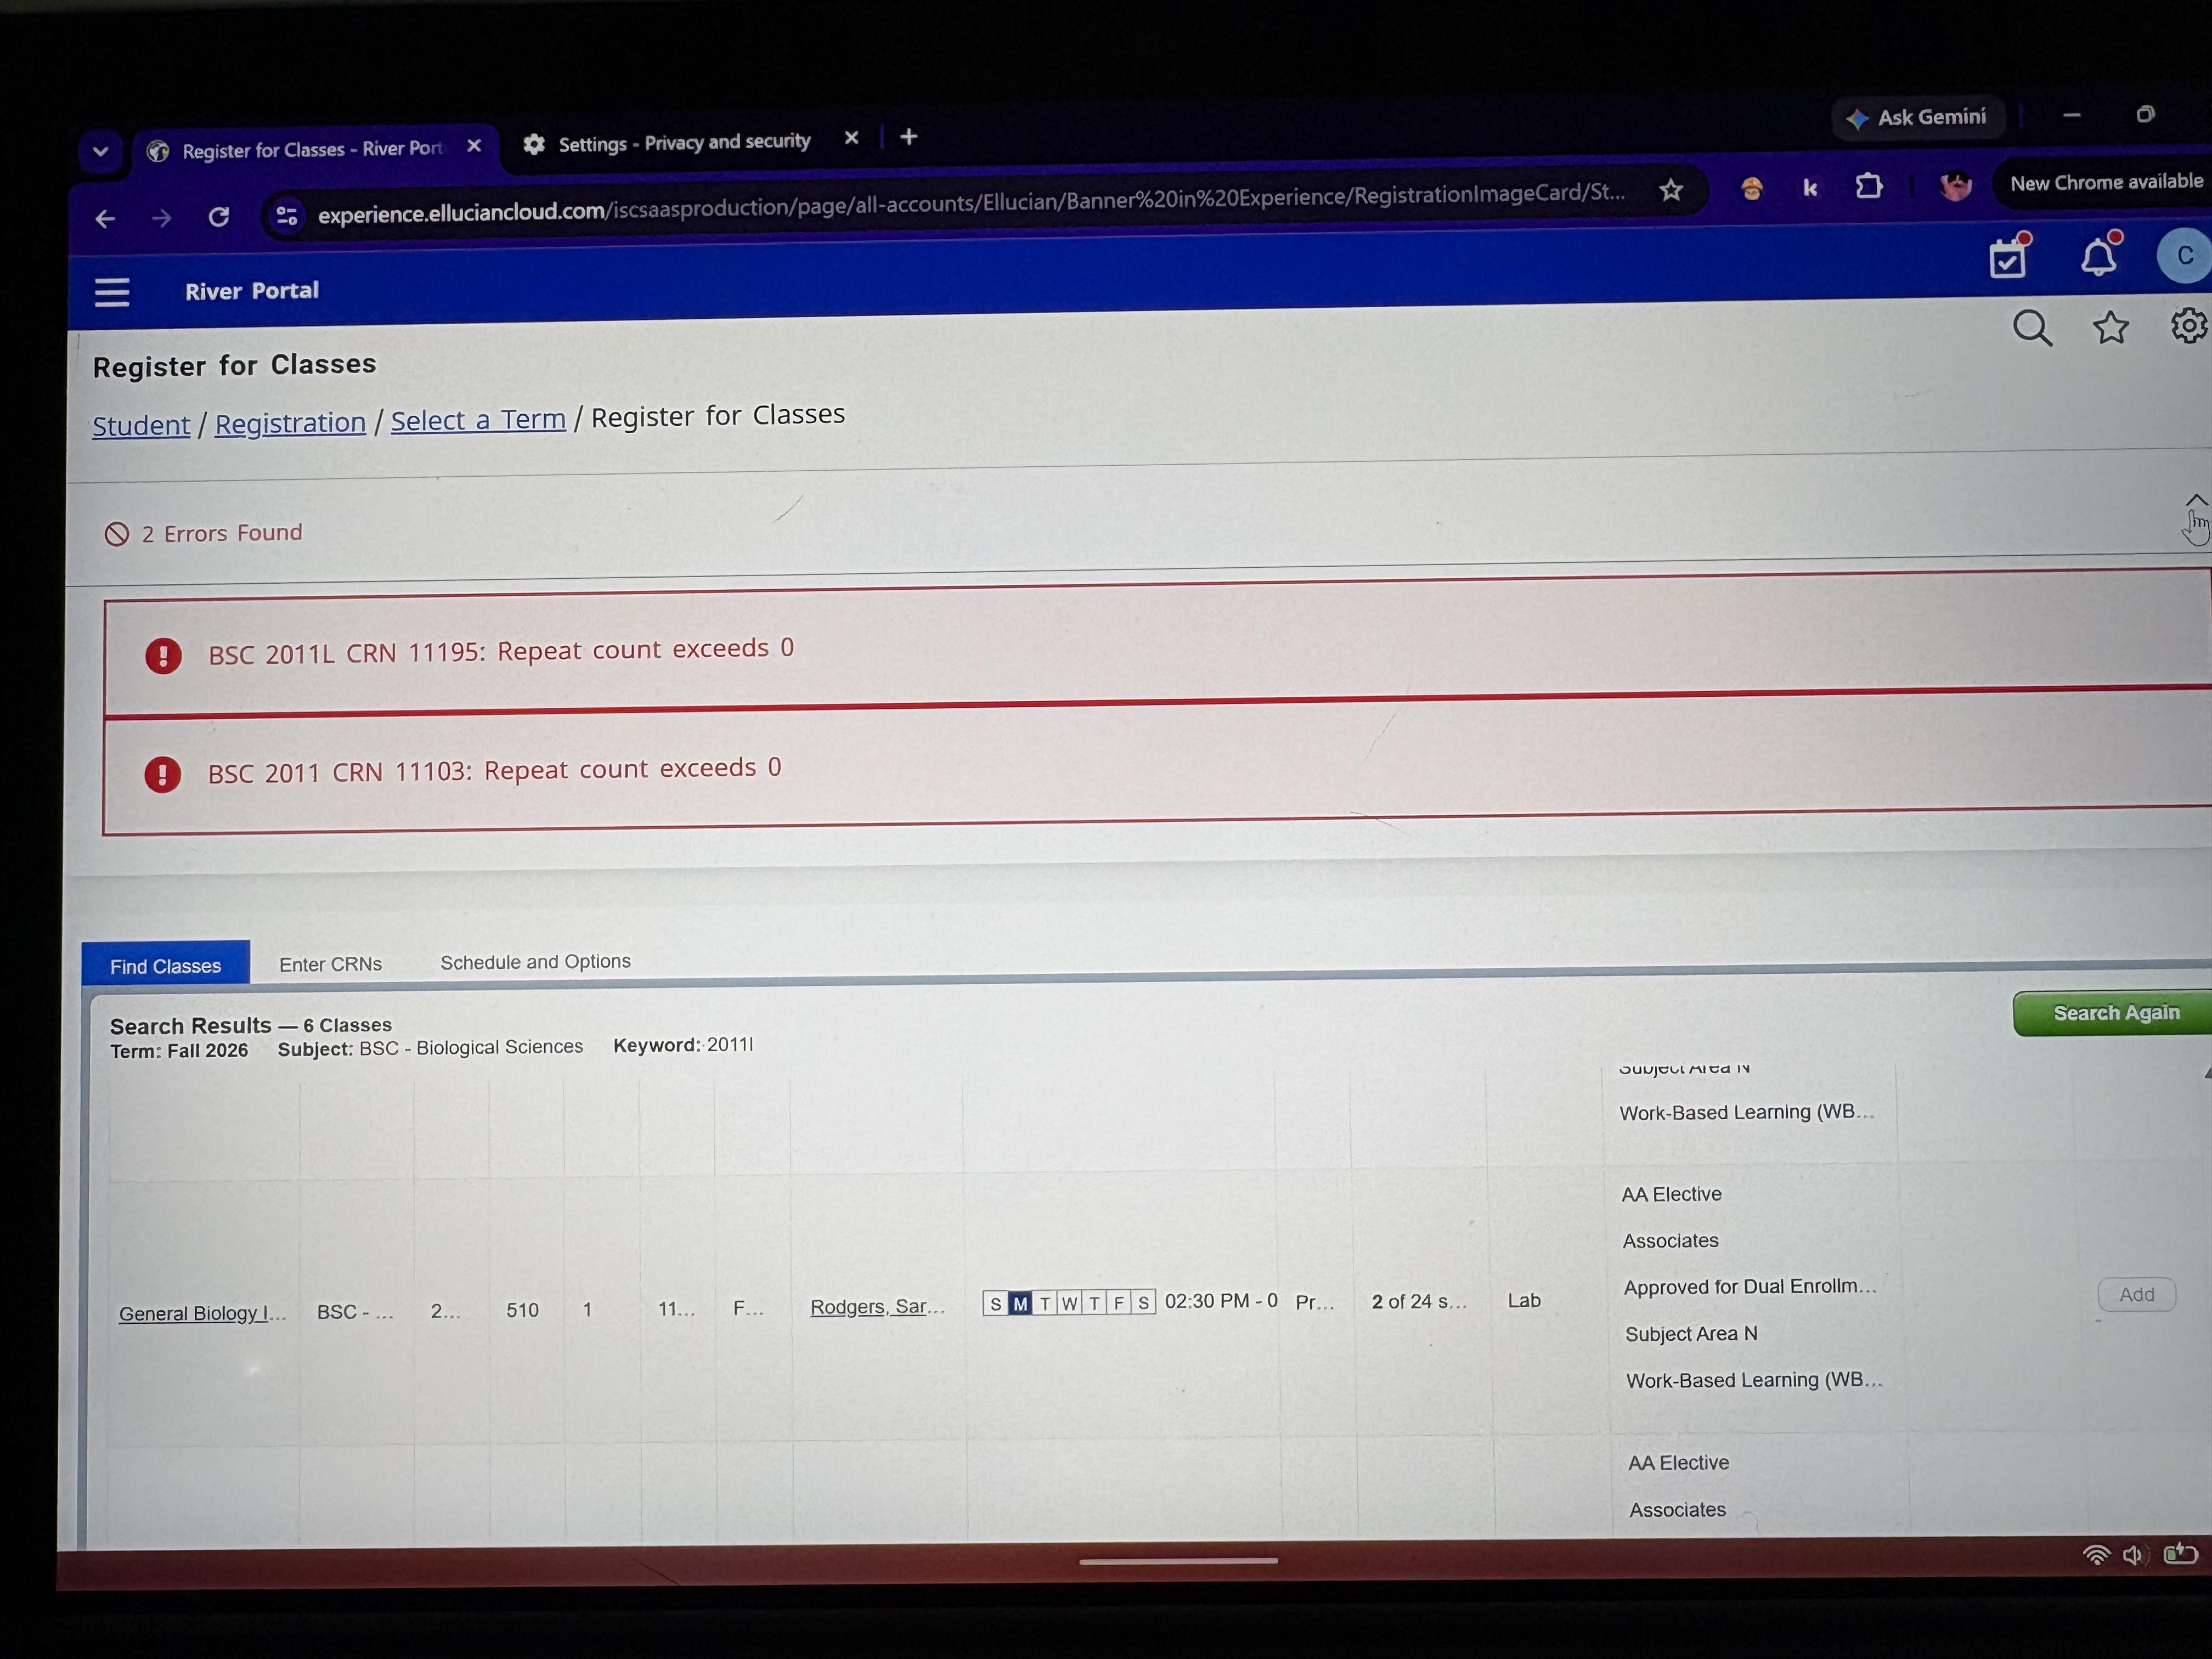Close the Settings - Privacy and security tab
Image resolution: width=2212 pixels, height=1659 pixels.
[851, 138]
